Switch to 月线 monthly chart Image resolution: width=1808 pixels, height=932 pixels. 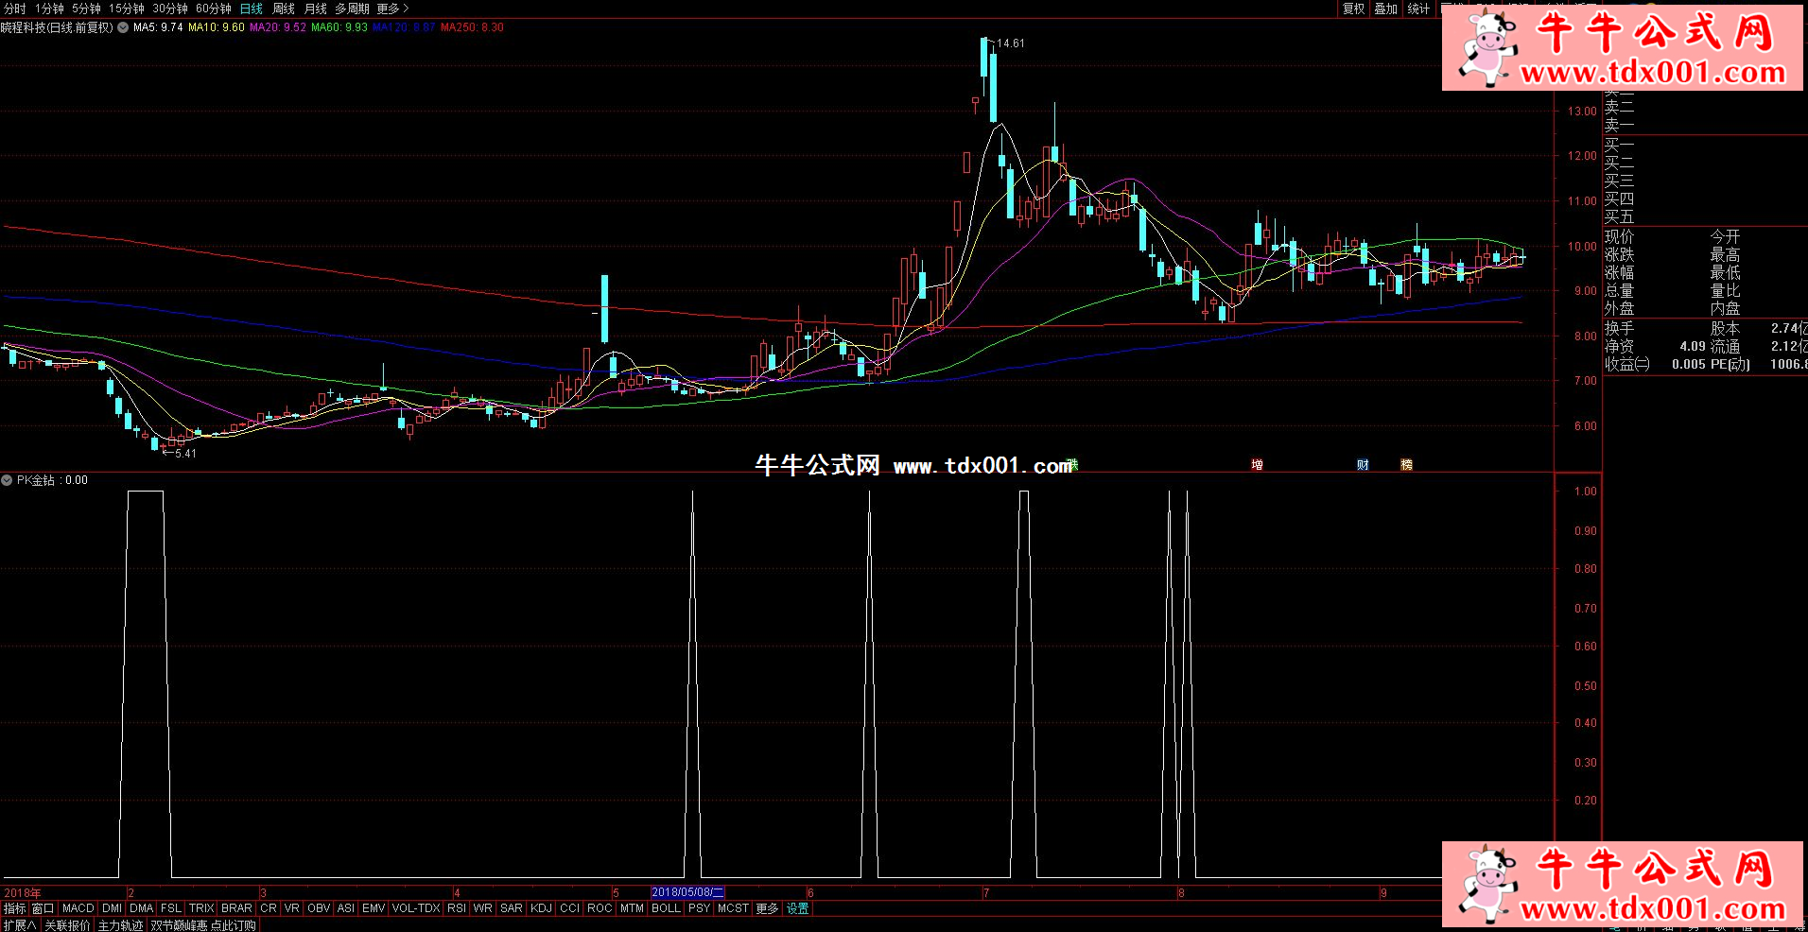[315, 9]
